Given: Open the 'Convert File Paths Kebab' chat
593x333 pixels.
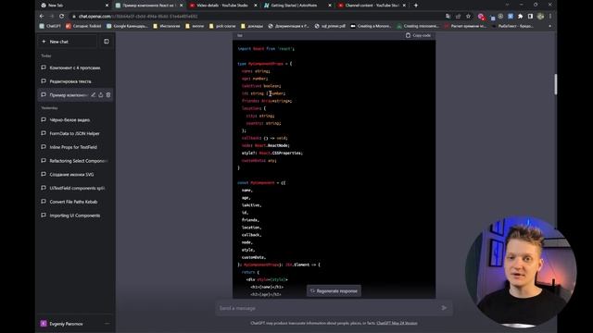Looking at the screenshot, I should coord(75,202).
